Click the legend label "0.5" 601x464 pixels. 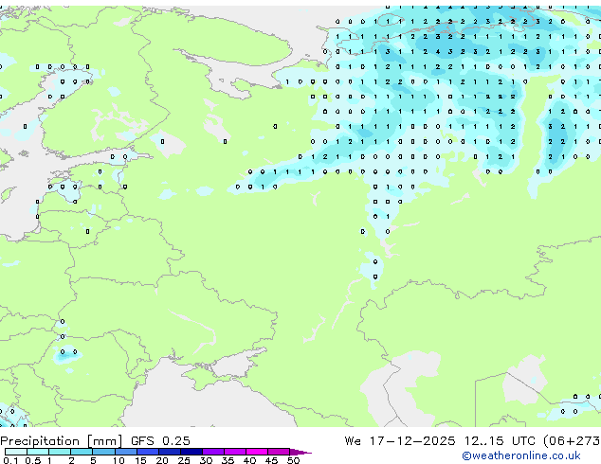32,460
